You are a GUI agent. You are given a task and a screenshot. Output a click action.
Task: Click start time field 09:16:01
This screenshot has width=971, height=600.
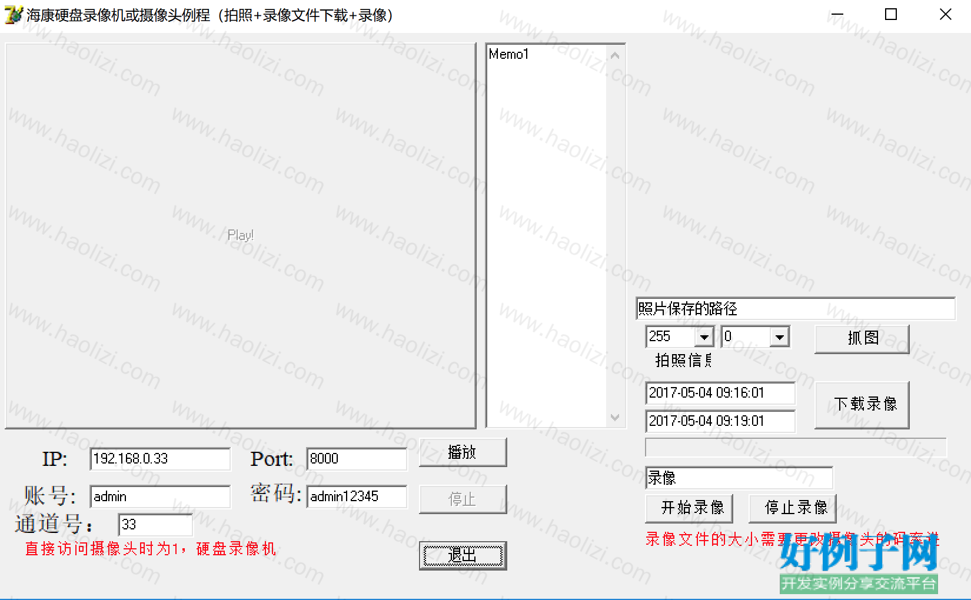click(x=720, y=393)
